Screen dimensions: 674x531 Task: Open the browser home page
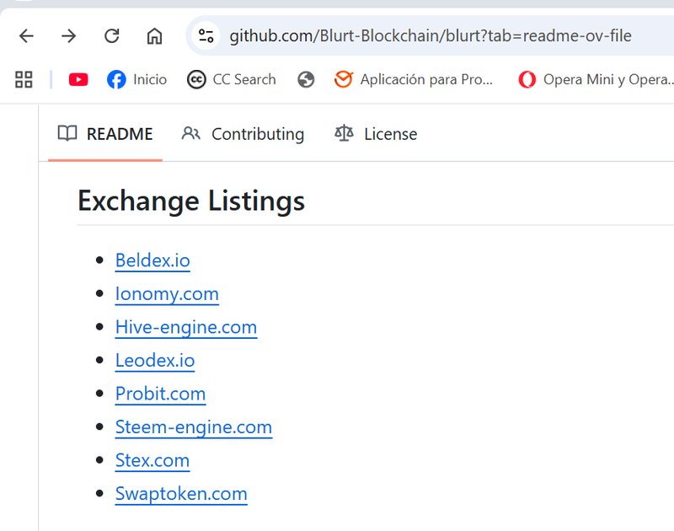coord(154,35)
